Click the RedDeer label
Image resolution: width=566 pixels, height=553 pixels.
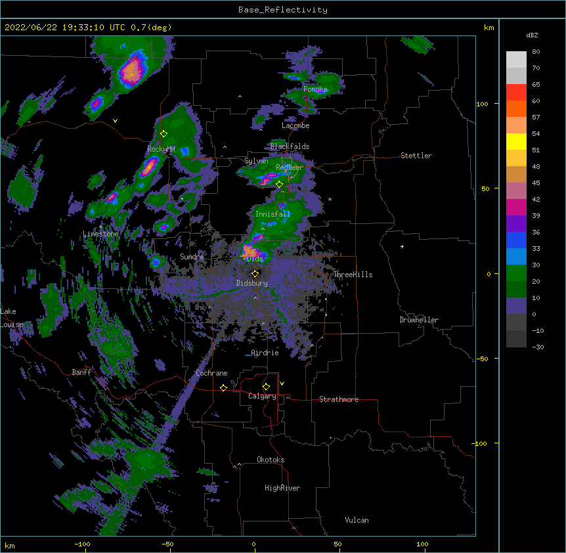pos(290,167)
